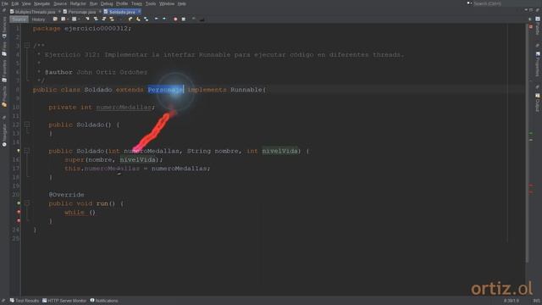This screenshot has width=542, height=305.
Task: Collapse the Javadoc comment fold on line 3
Action: 27,45
